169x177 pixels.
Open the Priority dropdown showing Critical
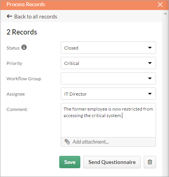pyautogui.click(x=108, y=63)
